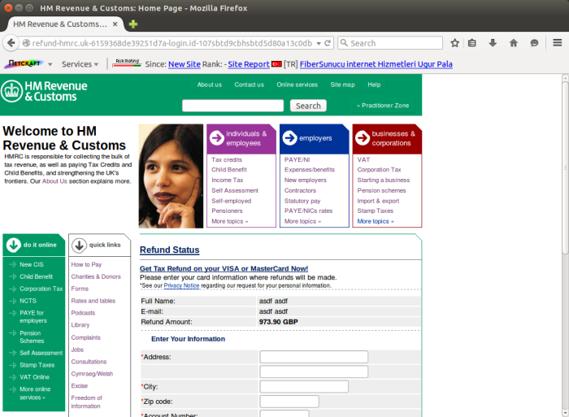This screenshot has width=569, height=417.
Task: Expand the Netcraft logo dropdown arrow
Action: [x=50, y=64]
